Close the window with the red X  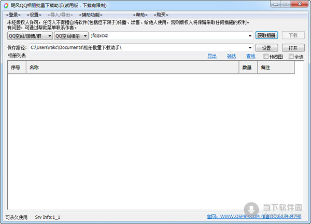[x=300, y=4]
